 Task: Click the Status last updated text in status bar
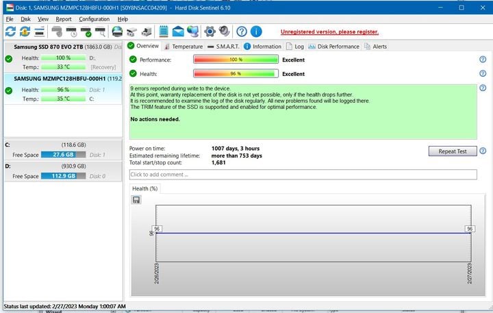[x=65, y=306]
